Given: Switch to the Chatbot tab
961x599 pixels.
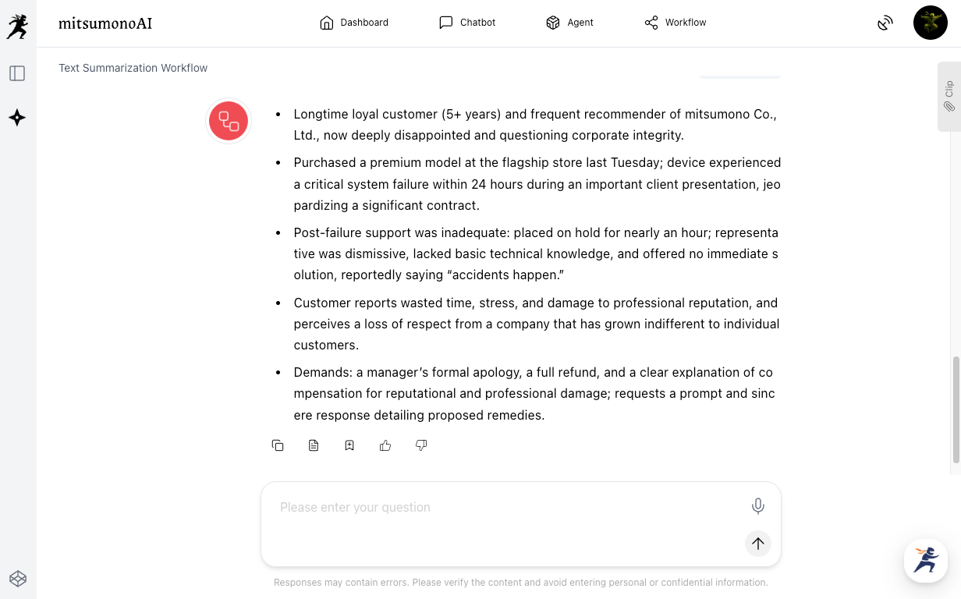Looking at the screenshot, I should (467, 23).
